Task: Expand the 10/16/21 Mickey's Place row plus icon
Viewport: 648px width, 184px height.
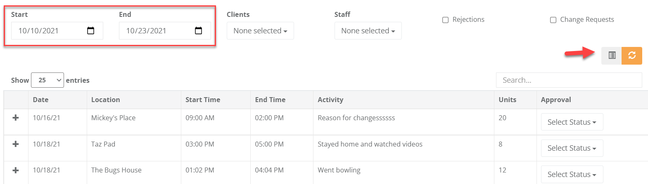Action: [16, 118]
